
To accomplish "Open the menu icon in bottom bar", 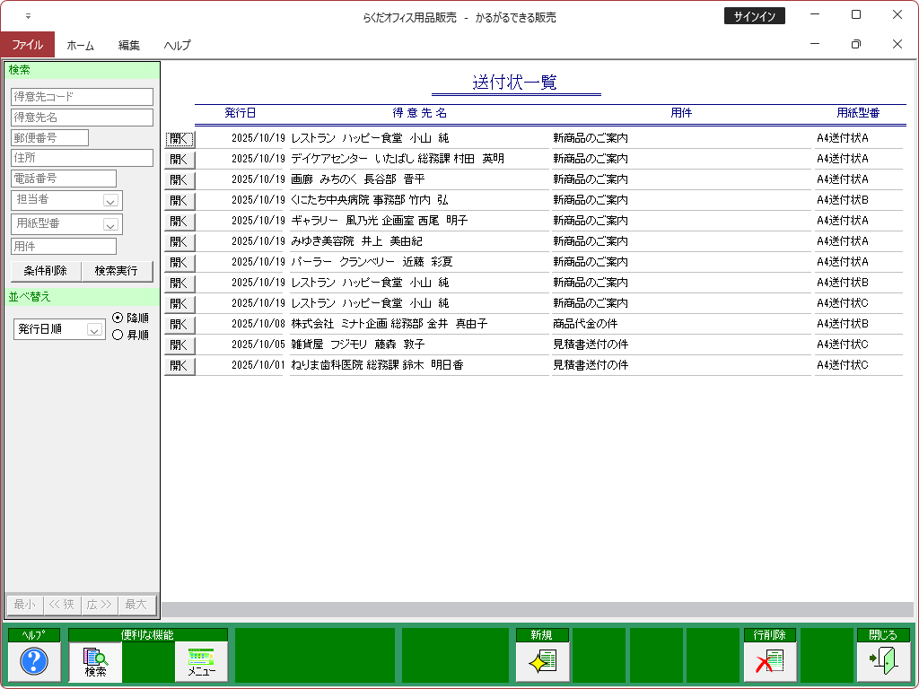I will click(x=201, y=662).
